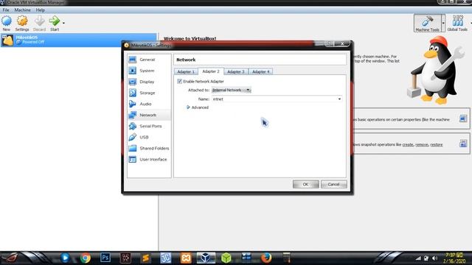
Task: Open the Start button dropdown arrow
Action: click(63, 23)
